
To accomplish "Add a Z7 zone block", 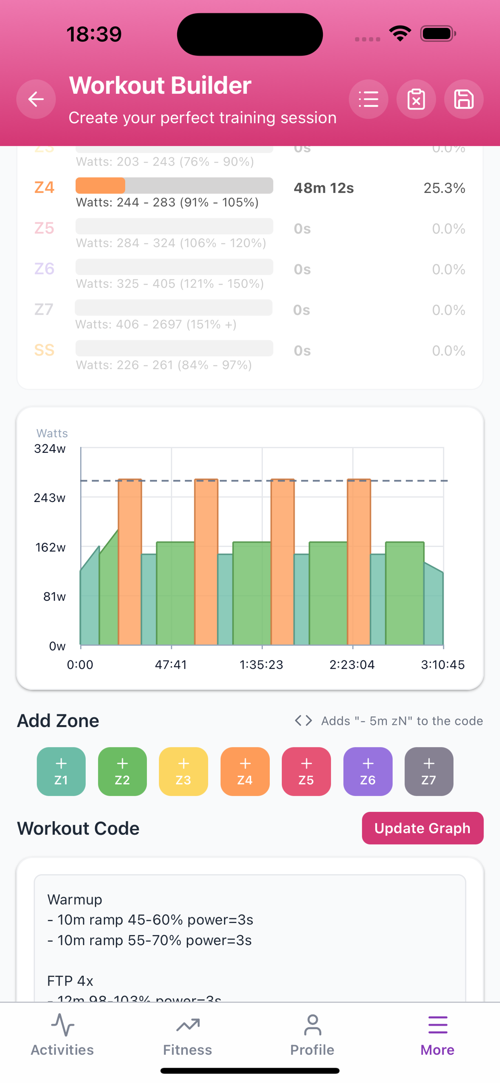I will 429,772.
